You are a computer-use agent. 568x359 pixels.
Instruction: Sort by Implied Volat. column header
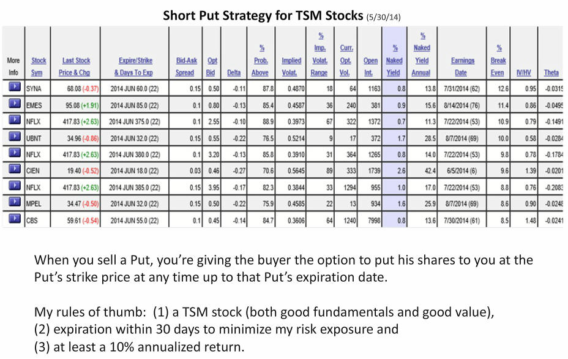point(291,66)
